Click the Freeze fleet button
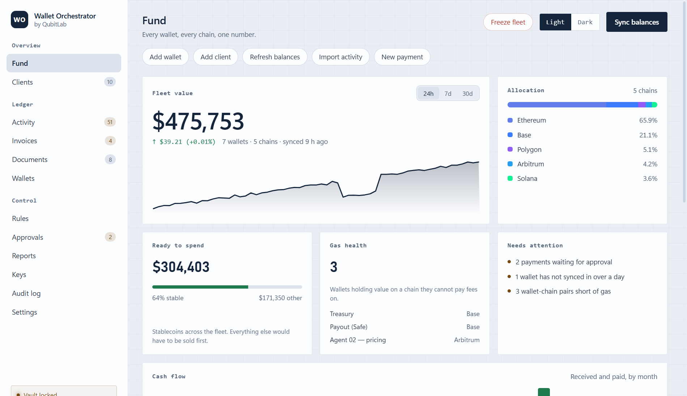The image size is (687, 396). coord(508,22)
